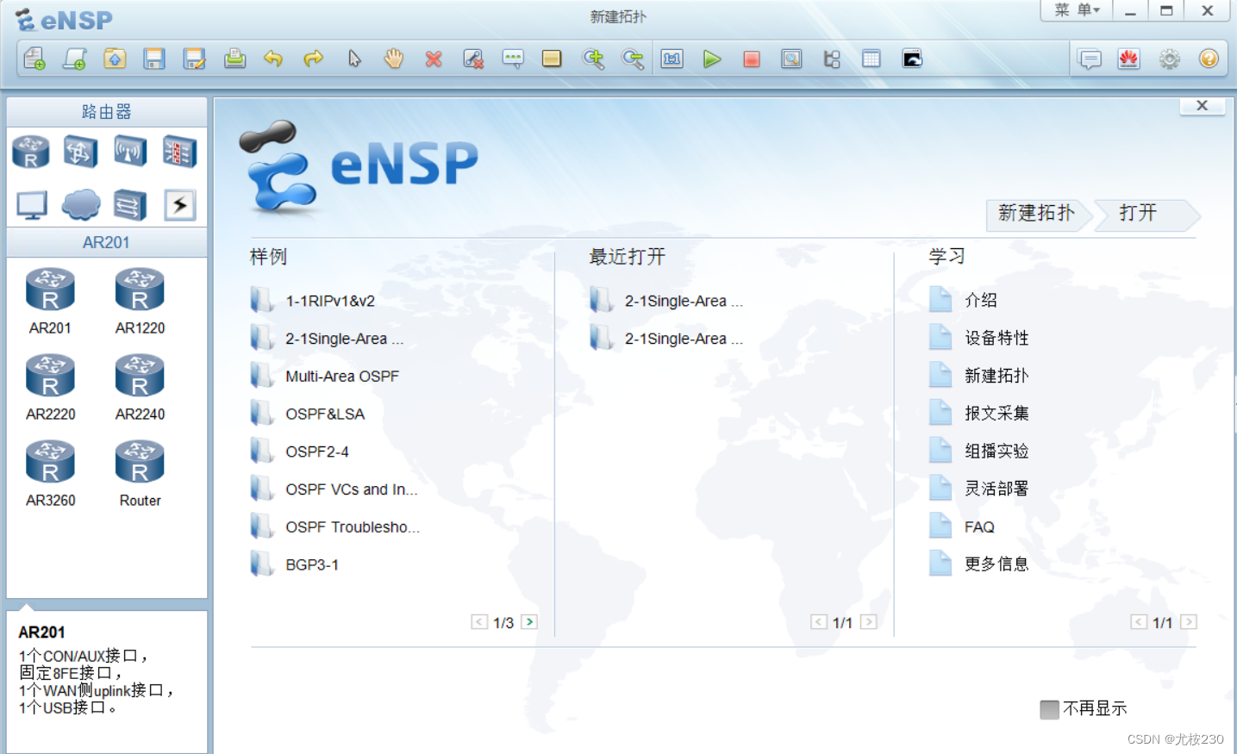Image resolution: width=1237 pixels, height=754 pixels.
Task: Start devices with green play icon
Action: [712, 59]
